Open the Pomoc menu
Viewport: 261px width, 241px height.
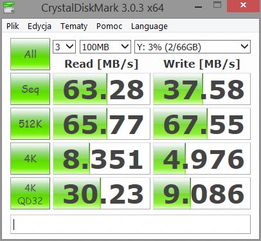[109, 26]
